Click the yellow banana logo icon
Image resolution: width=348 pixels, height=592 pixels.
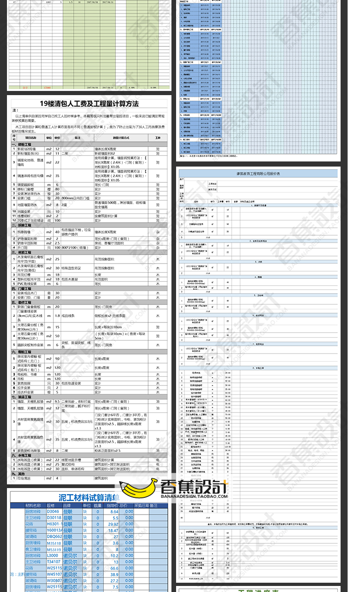[x=139, y=489]
